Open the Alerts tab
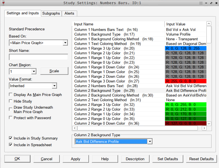The height and width of the screenshot is (168, 219). pyautogui.click(x=69, y=13)
